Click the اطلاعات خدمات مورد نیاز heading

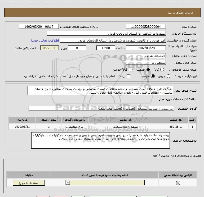click(178, 99)
